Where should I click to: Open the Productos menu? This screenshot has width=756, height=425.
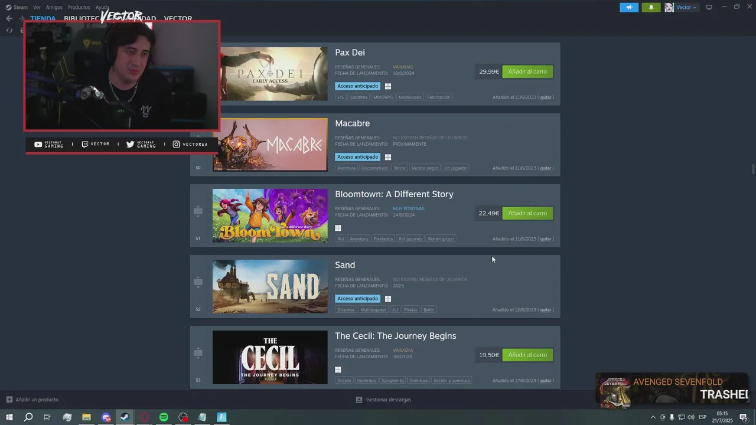point(79,7)
